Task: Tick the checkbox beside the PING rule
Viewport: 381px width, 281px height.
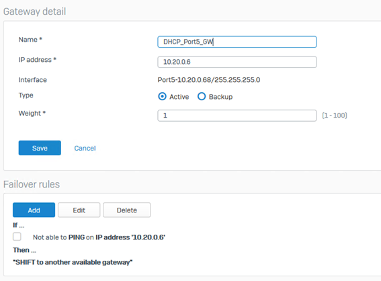Action: (x=17, y=237)
